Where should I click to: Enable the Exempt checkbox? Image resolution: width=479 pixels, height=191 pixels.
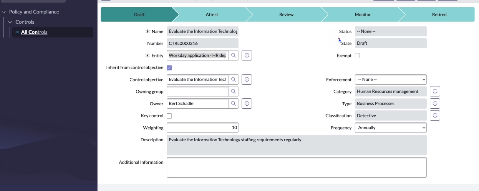357,56
